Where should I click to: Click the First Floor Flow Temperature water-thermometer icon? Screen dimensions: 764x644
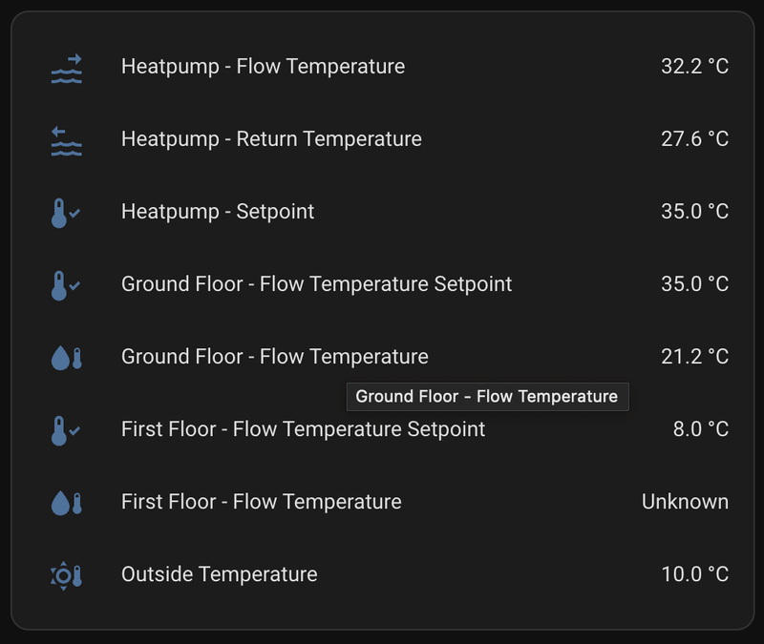coord(66,503)
